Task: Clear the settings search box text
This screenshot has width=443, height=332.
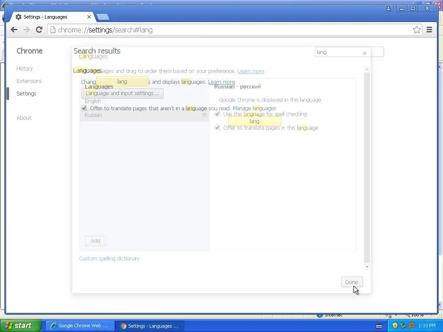Action: coord(364,53)
